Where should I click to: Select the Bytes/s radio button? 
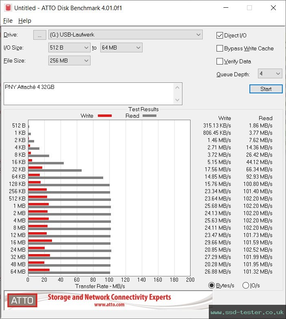(x=212, y=285)
